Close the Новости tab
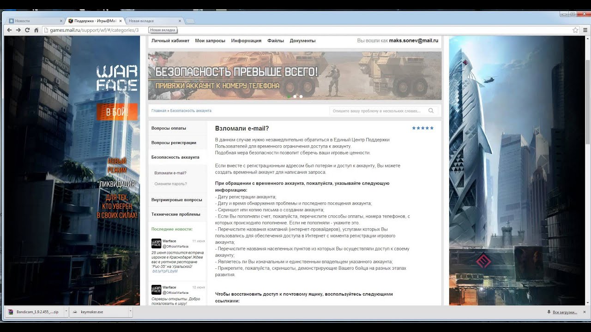This screenshot has height=332, width=591. (61, 21)
